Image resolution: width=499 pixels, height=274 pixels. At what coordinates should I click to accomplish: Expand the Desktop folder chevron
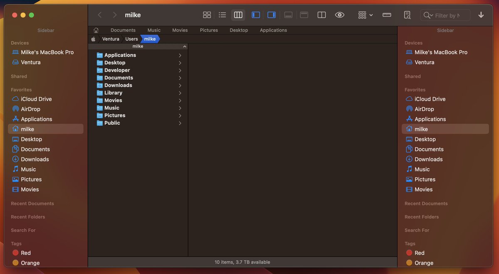tap(180, 63)
